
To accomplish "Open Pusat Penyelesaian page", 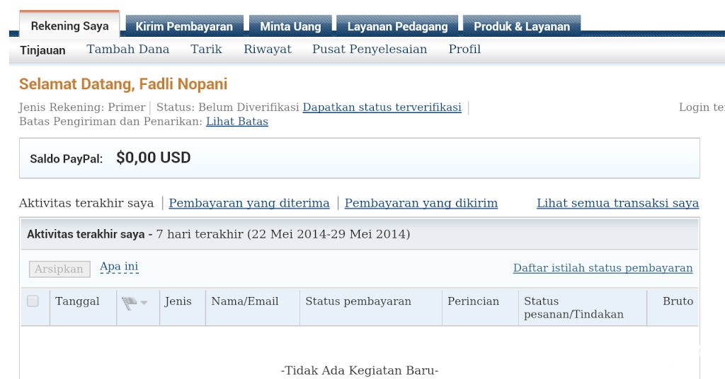I will click(370, 49).
